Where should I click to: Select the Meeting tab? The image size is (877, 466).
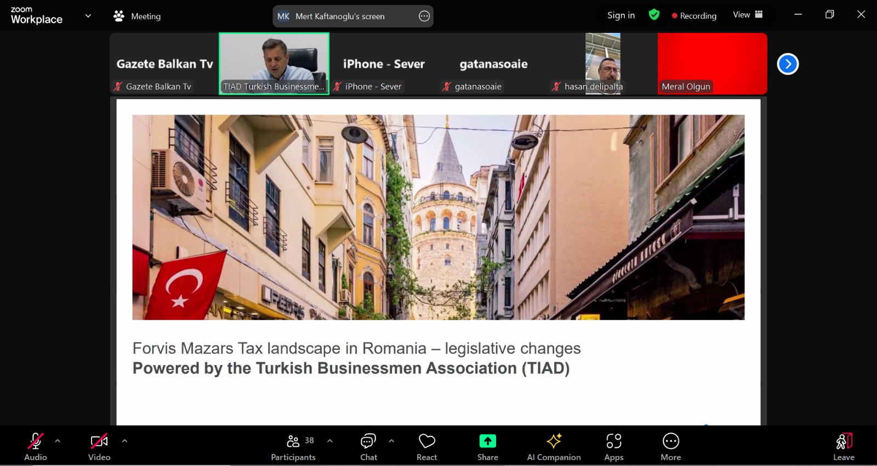click(137, 16)
